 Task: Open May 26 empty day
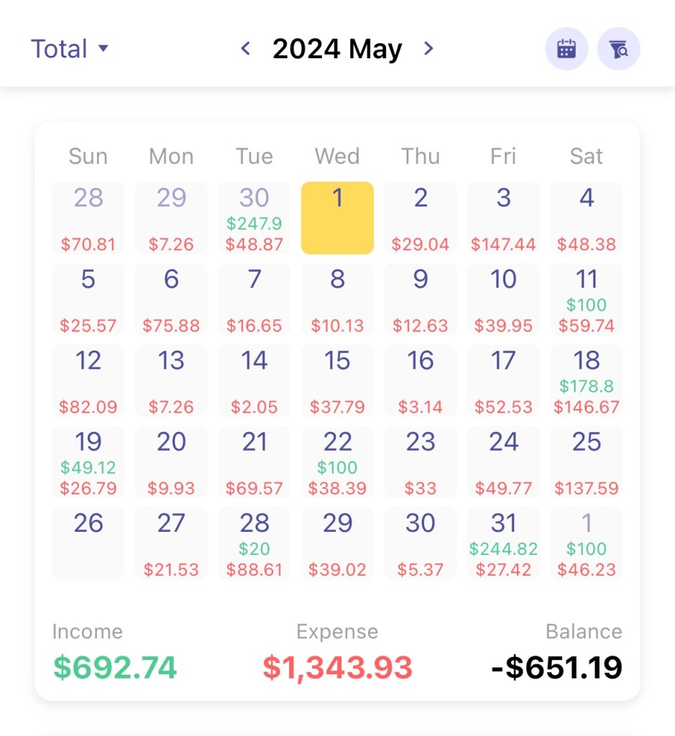pos(88,544)
